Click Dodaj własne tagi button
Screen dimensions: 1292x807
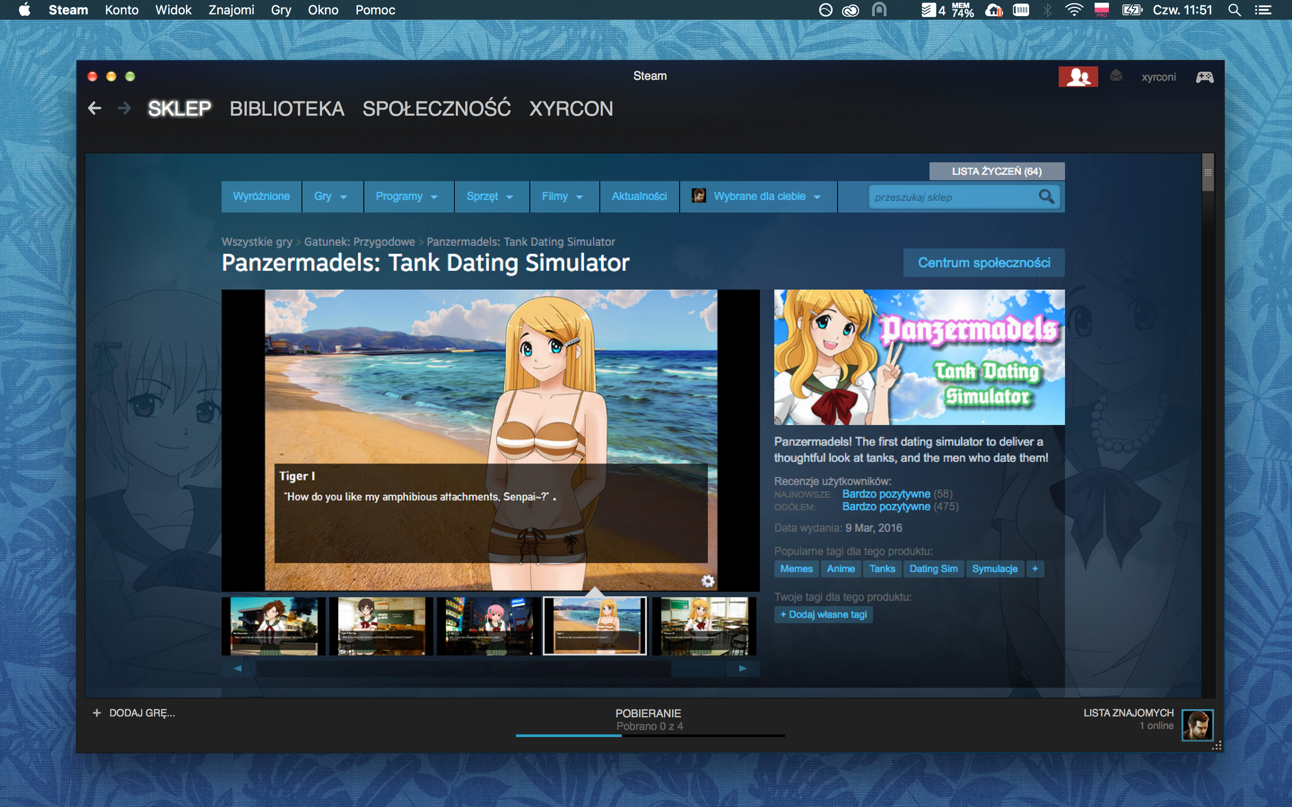823,615
